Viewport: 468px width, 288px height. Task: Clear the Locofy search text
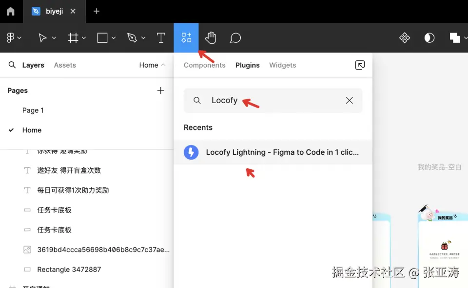pos(349,100)
